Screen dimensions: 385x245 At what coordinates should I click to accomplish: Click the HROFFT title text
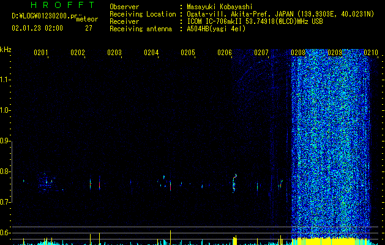point(63,5)
